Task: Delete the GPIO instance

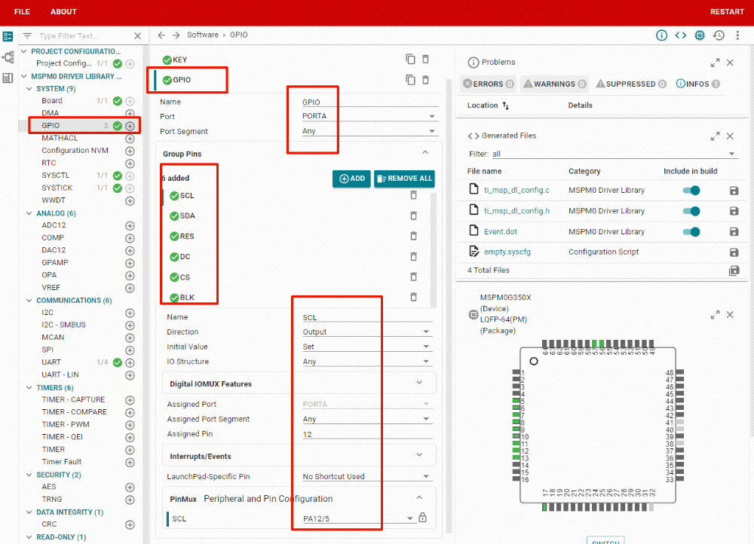Action: 425,80
